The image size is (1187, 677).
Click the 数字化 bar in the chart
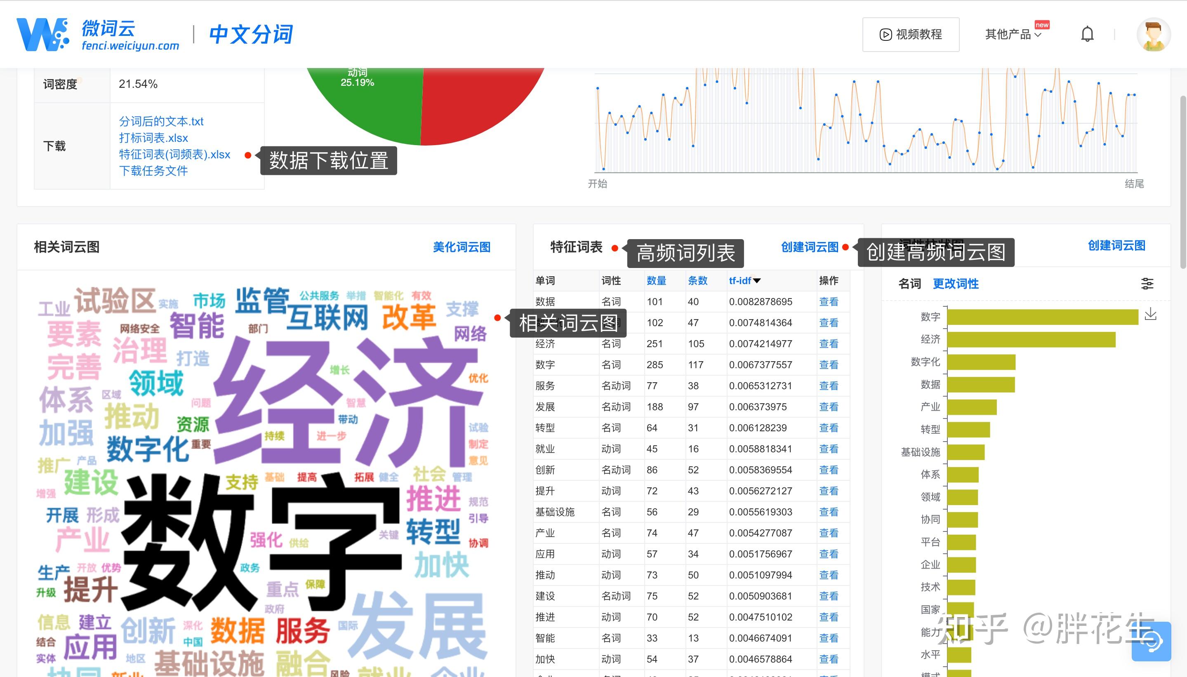[x=982, y=362]
